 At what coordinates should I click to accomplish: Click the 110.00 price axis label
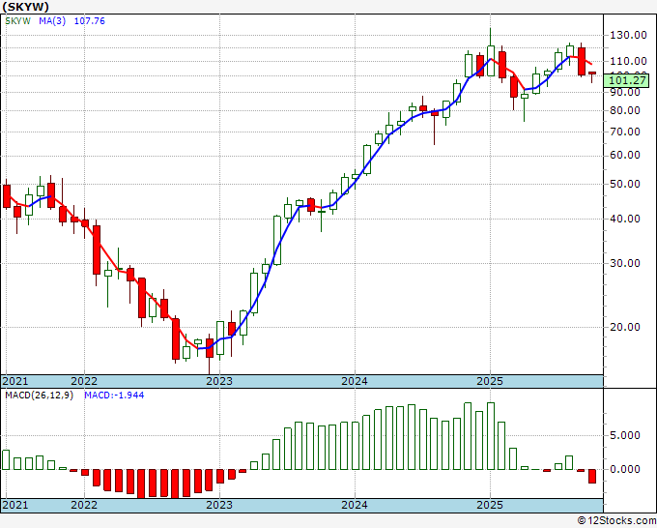[x=628, y=61]
